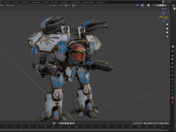This screenshot has width=176, height=132.
Task: Switch to rendered viewport shading
Action: click(165, 5)
